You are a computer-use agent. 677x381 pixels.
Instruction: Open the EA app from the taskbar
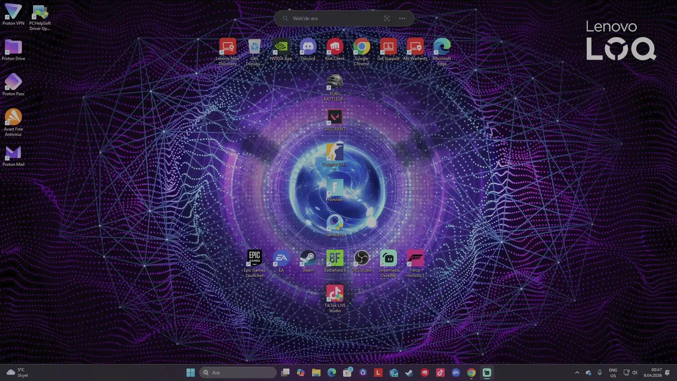click(456, 373)
